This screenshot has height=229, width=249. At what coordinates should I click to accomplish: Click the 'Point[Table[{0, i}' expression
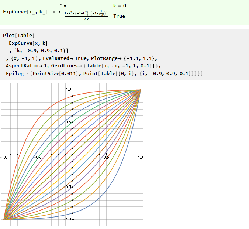tap(109, 73)
